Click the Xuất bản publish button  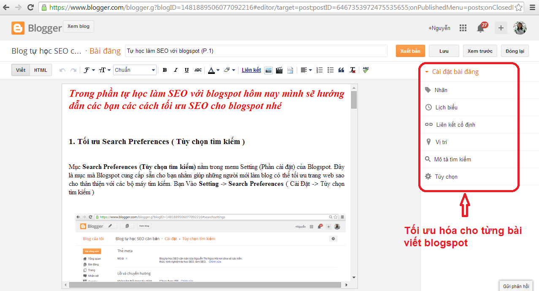410,51
